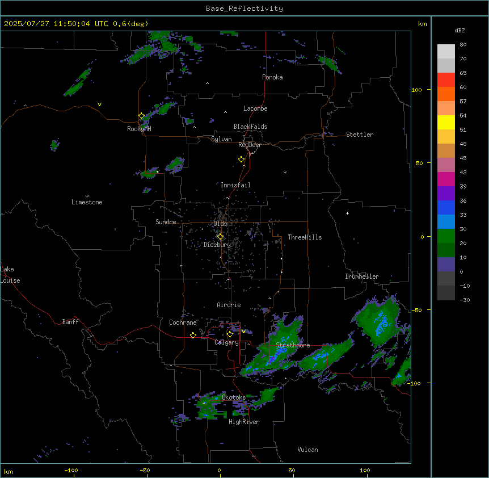Click the yellow diamond marker above the Calgary label
The width and height of the screenshot is (489, 478).
pyautogui.click(x=230, y=334)
